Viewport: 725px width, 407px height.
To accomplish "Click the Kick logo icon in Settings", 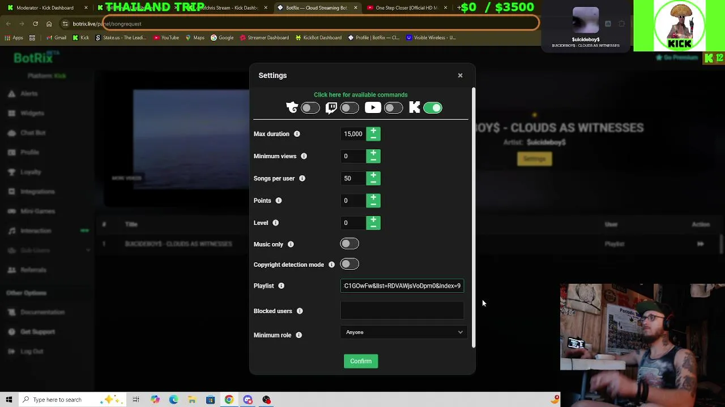I will pyautogui.click(x=415, y=107).
